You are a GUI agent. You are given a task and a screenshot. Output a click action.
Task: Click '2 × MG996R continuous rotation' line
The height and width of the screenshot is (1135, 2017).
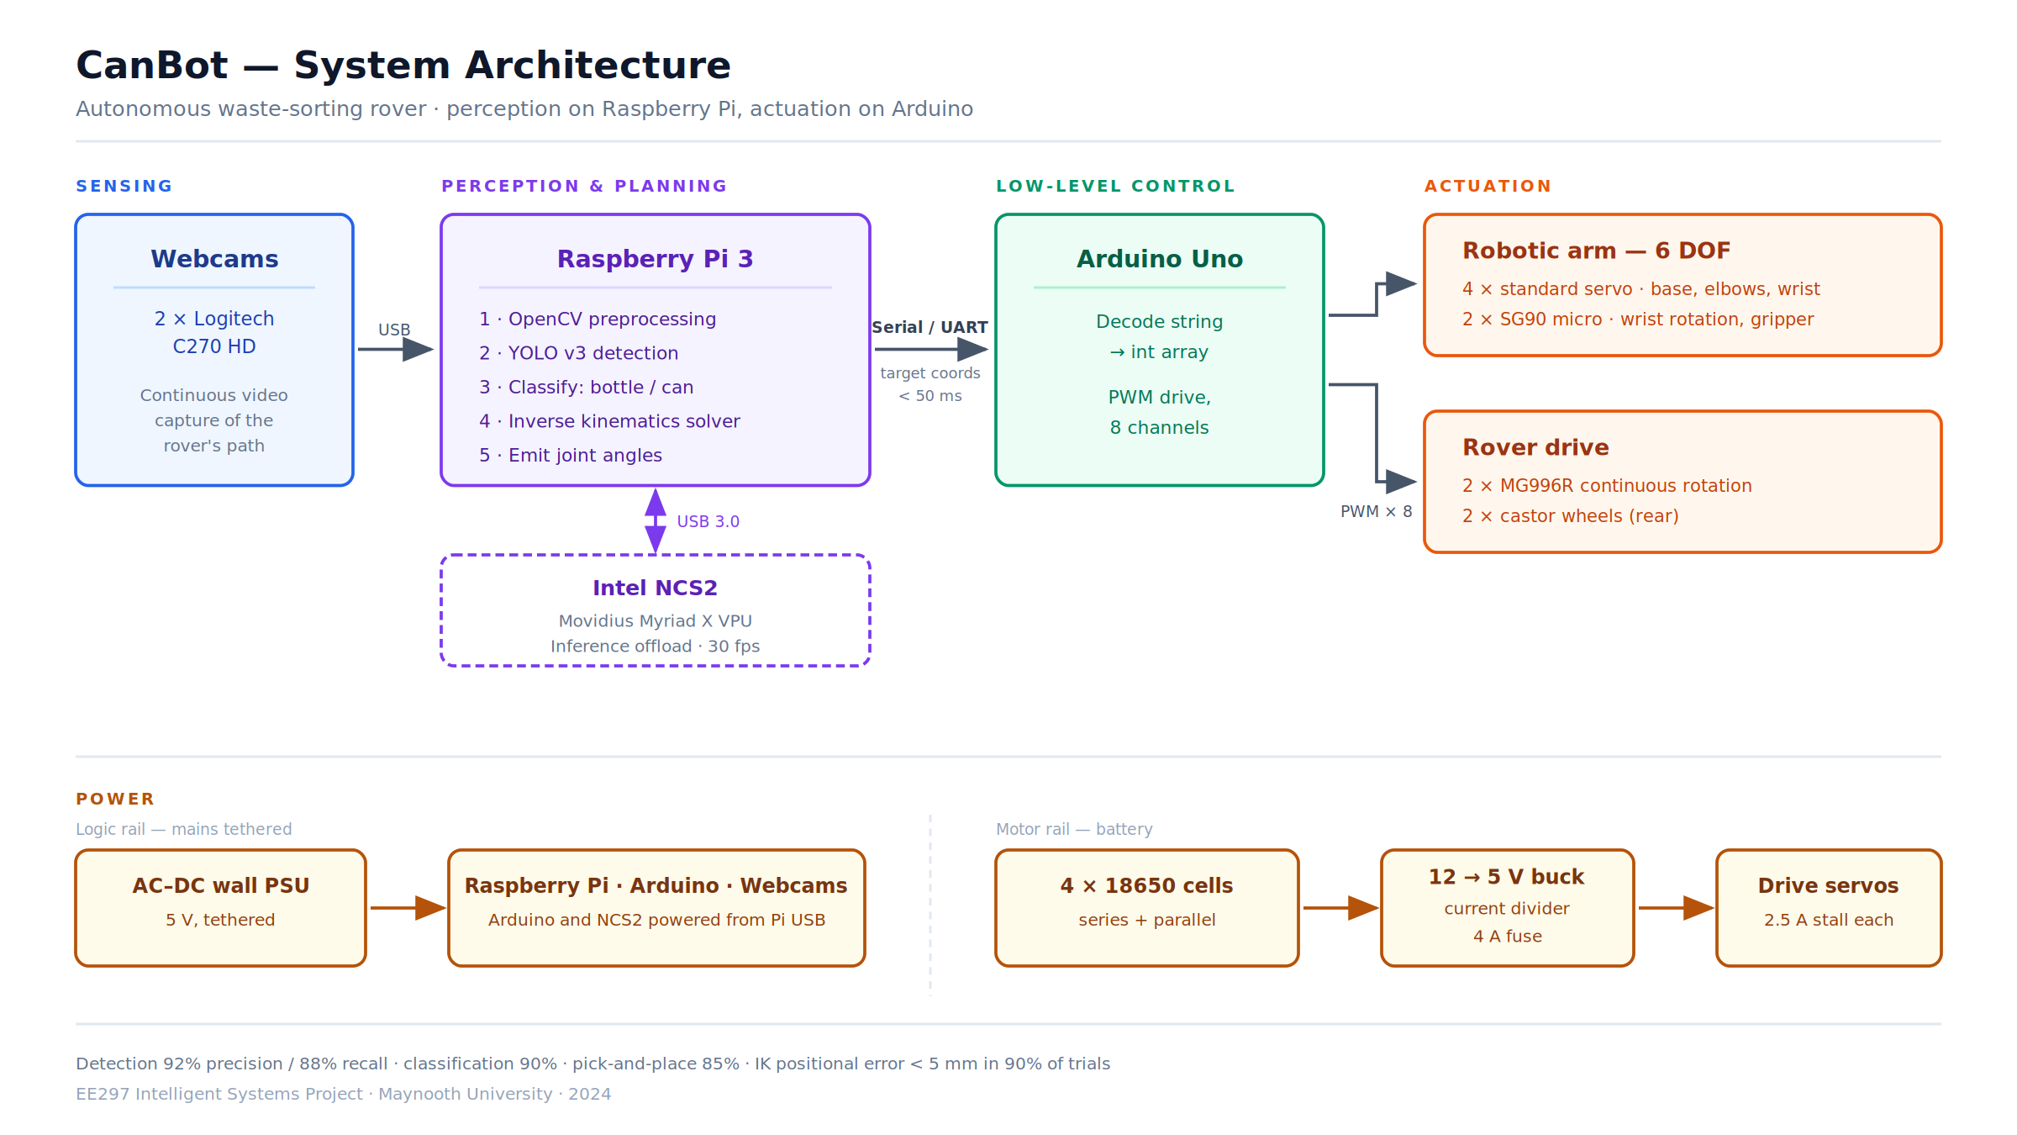pos(1607,486)
